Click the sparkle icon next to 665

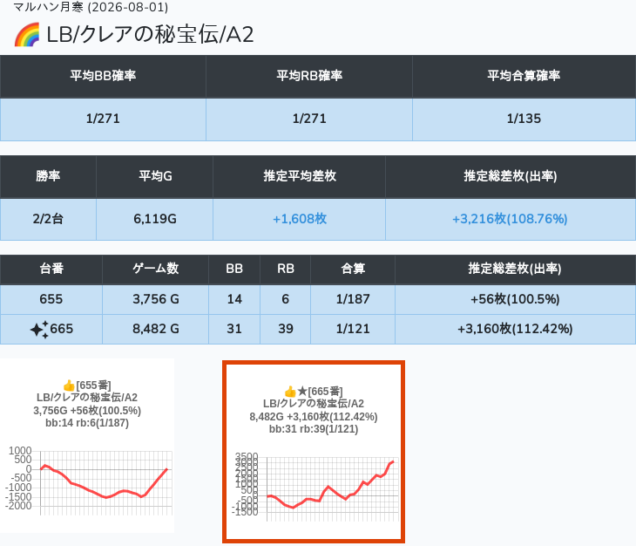[x=39, y=329]
